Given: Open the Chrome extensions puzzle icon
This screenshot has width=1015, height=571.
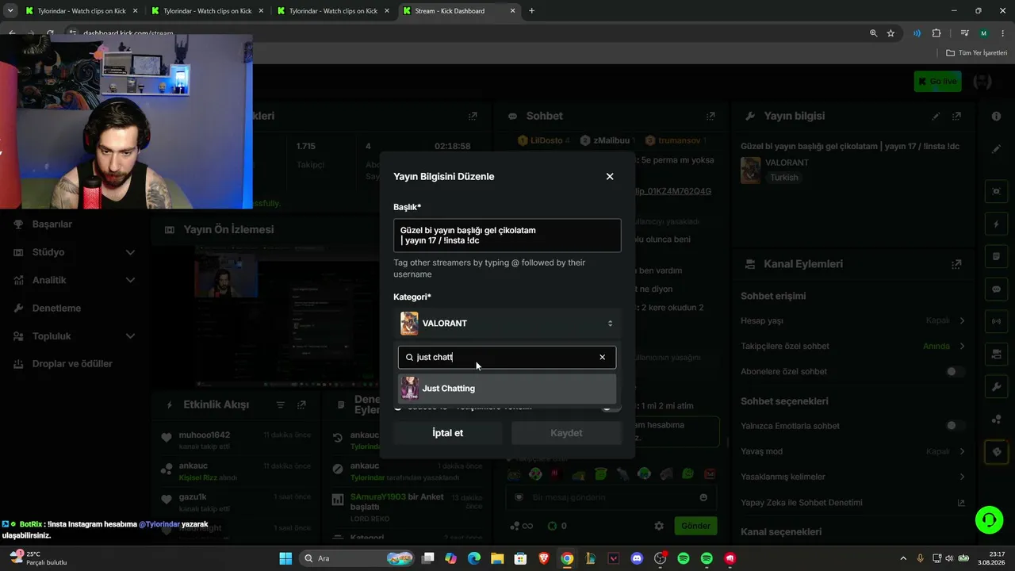Looking at the screenshot, I should (936, 33).
